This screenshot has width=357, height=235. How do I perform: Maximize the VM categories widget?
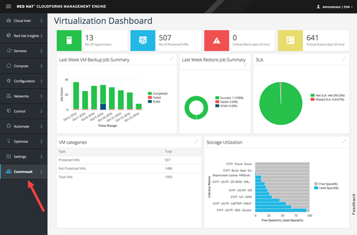click(x=196, y=142)
